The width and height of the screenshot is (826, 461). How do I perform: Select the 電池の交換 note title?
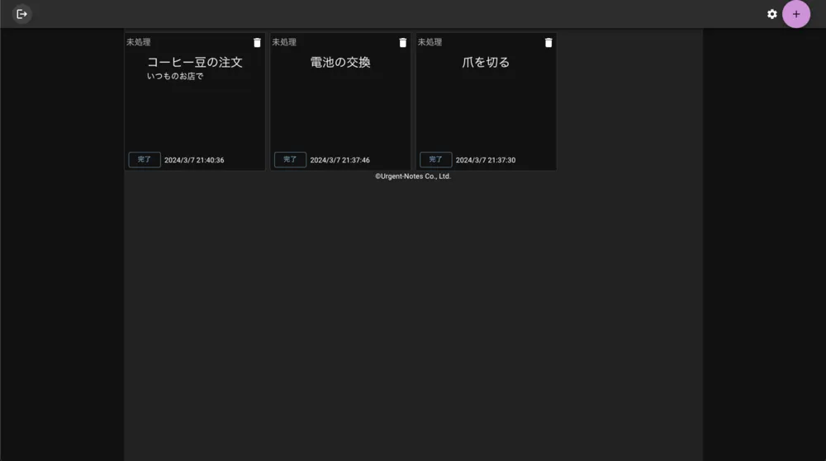coord(340,63)
